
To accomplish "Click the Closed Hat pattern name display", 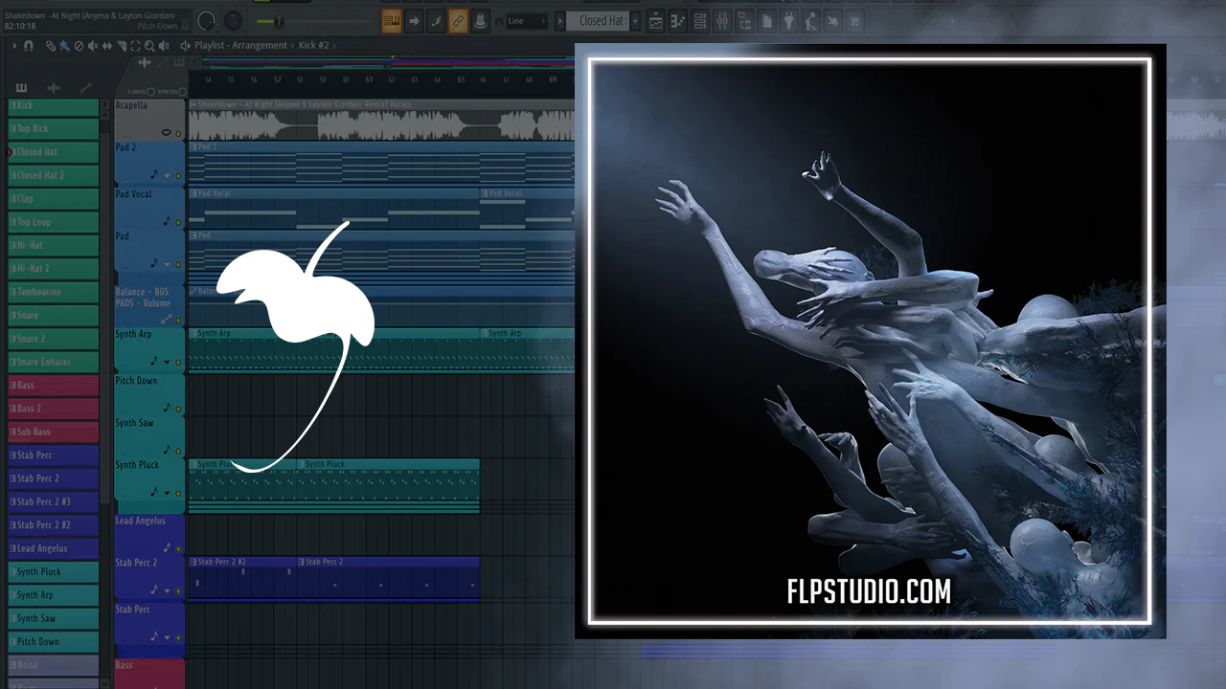I will pyautogui.click(x=598, y=21).
